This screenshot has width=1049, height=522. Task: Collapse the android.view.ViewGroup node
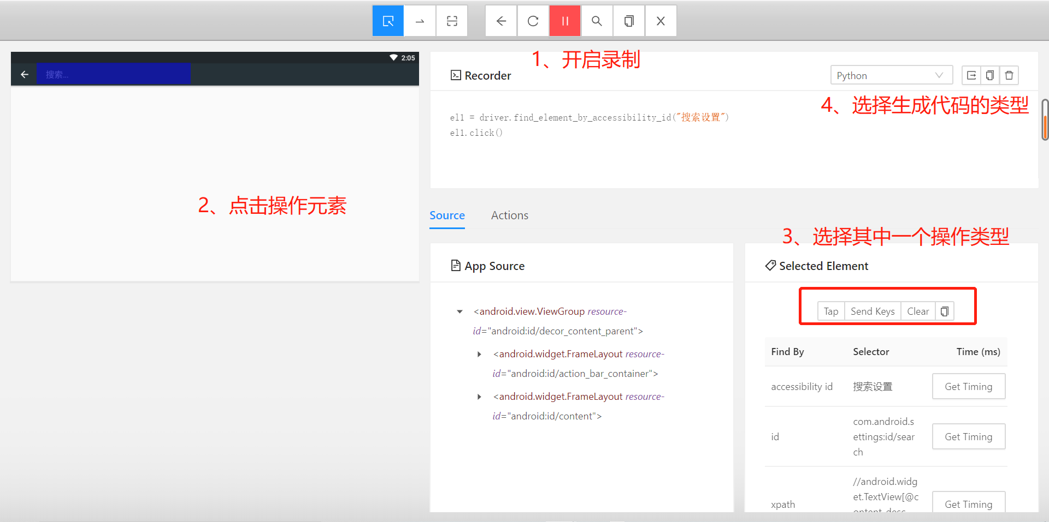click(459, 311)
